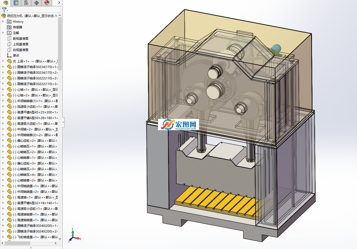Select the 心轴轴瓦<4> part icon
Viewport: 357px width, 249px height.
tap(9, 175)
